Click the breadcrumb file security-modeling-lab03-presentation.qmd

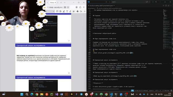[x=109, y=8]
